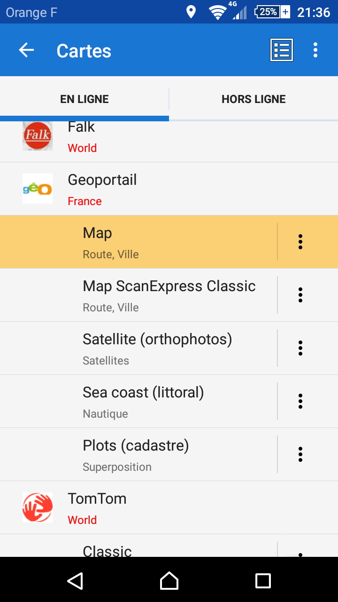The width and height of the screenshot is (338, 602).
Task: Tap the TomTom logo icon
Action: 38,507
